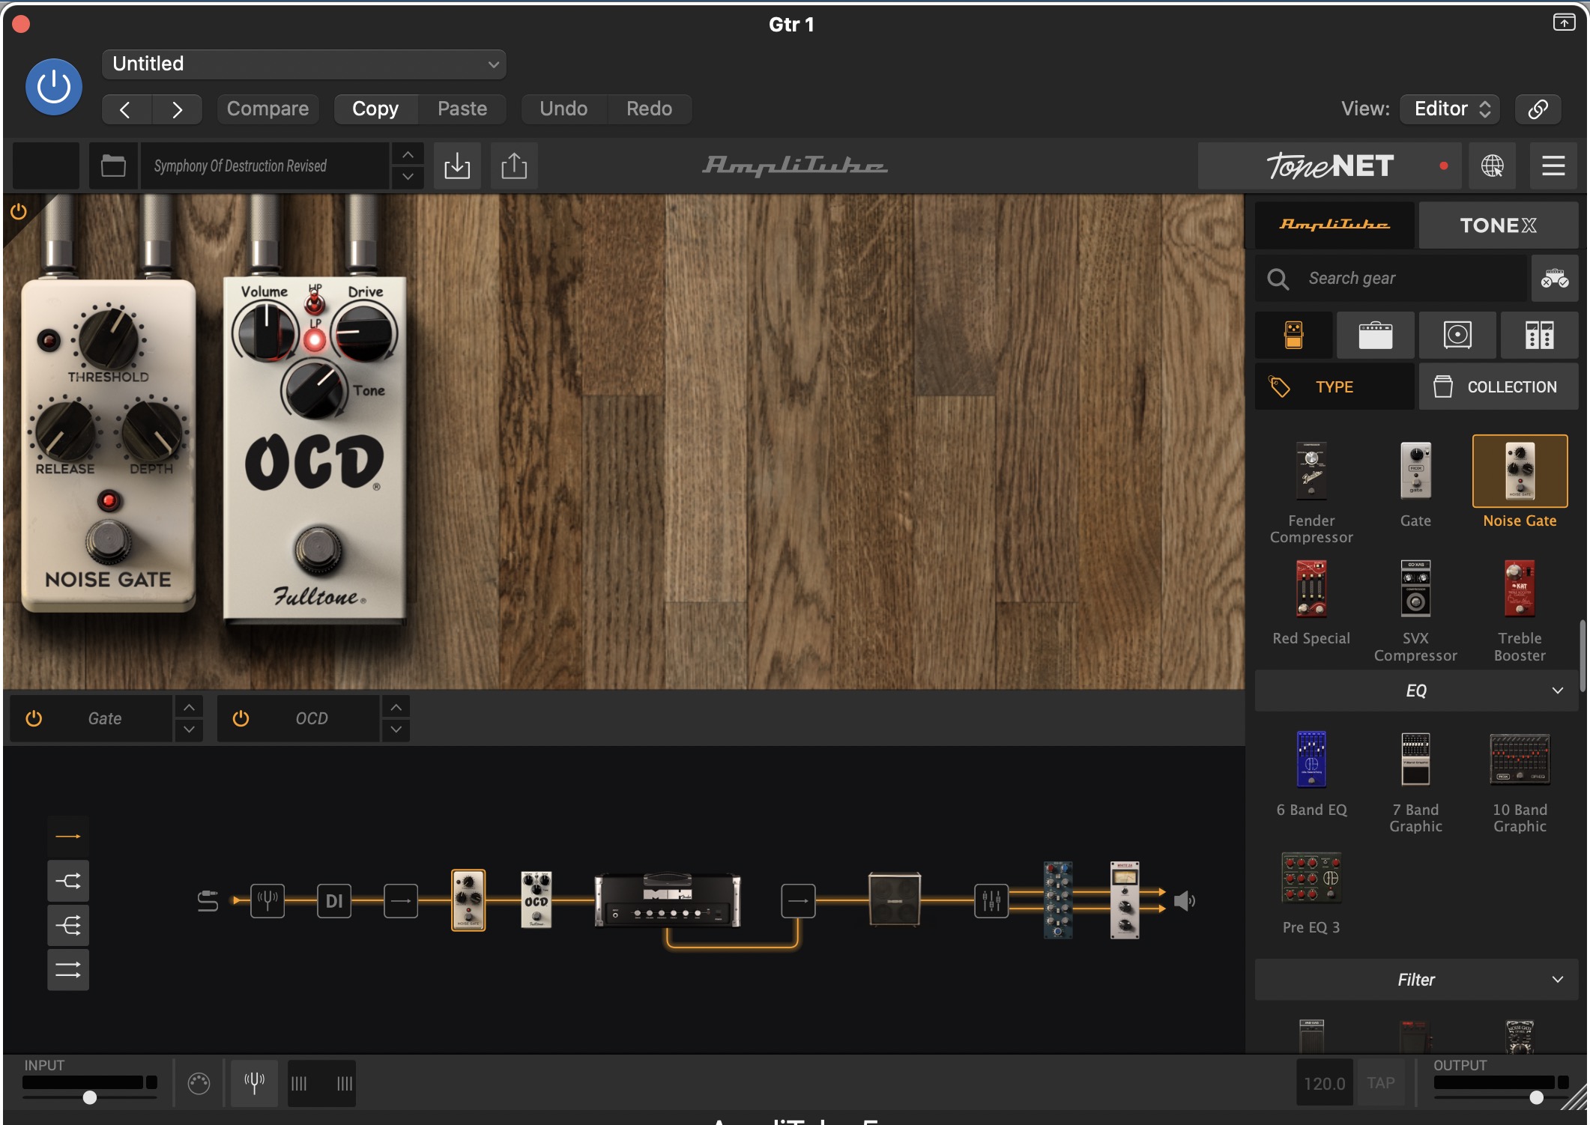The height and width of the screenshot is (1125, 1590).
Task: Select the stomp pedal gear category icon
Action: [1293, 335]
